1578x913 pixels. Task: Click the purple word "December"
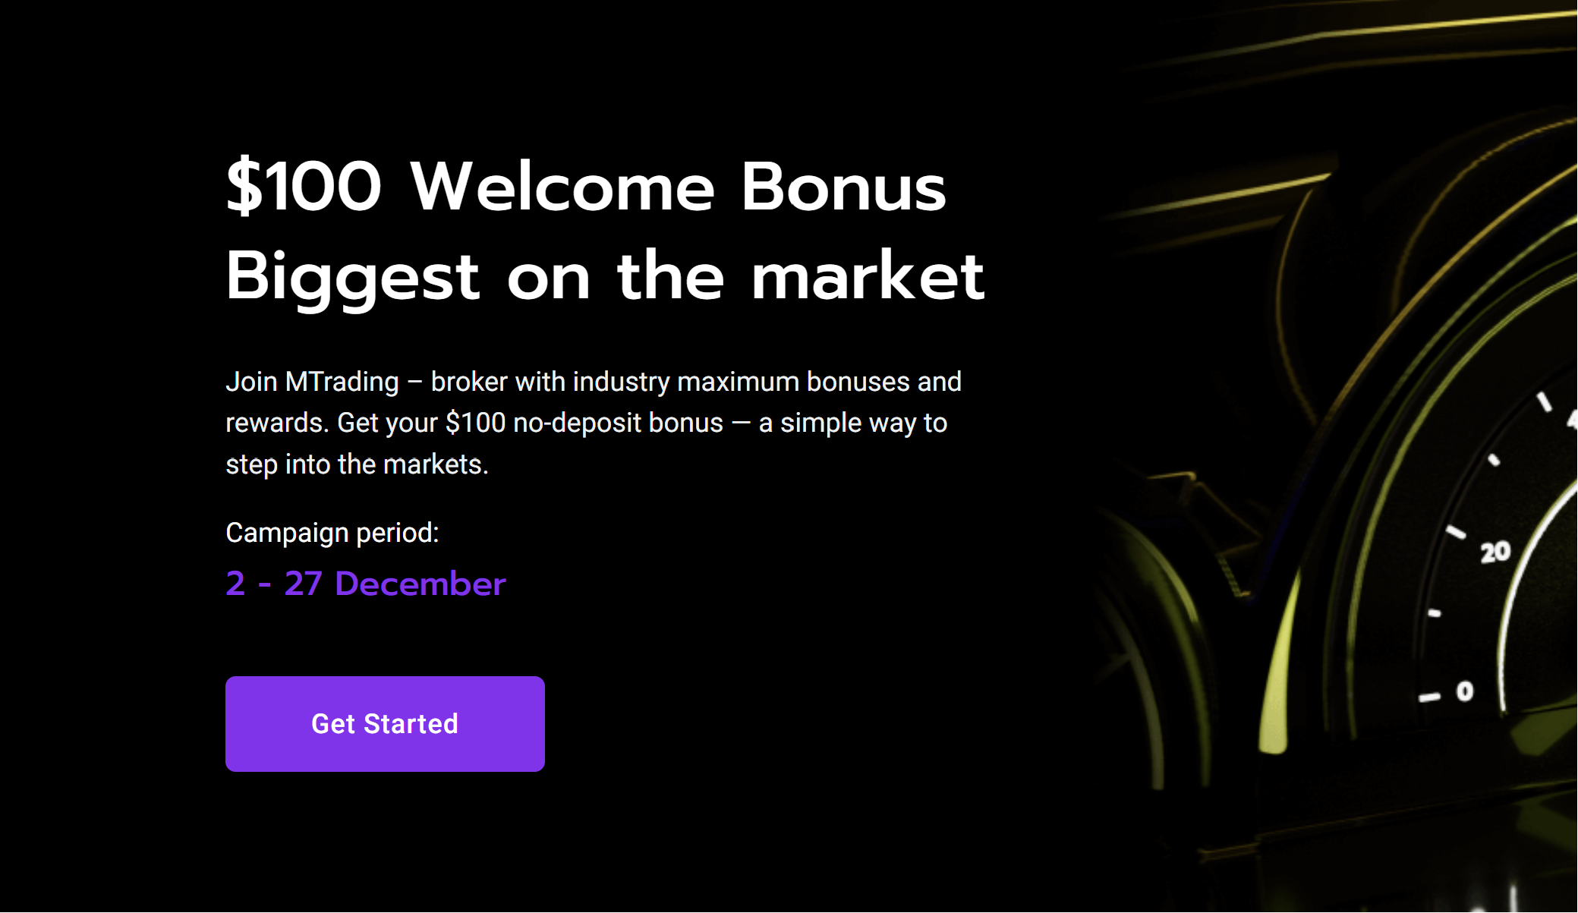point(420,584)
